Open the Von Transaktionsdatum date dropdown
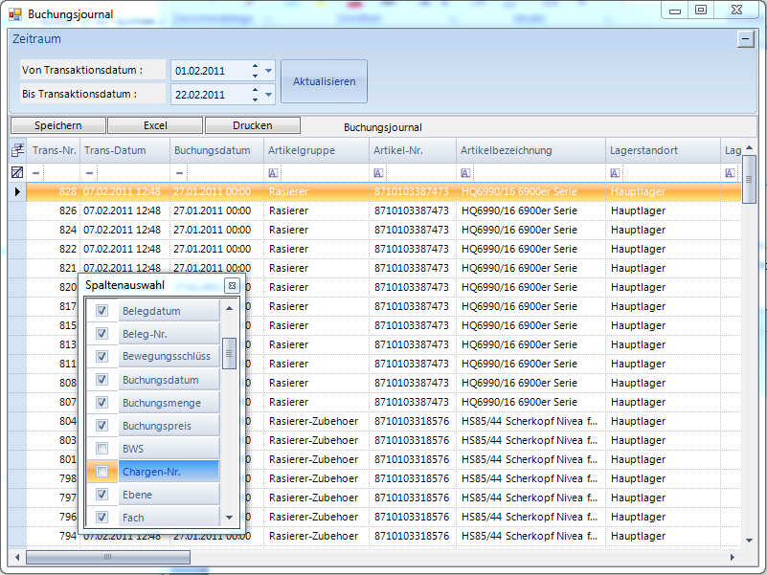 [269, 71]
